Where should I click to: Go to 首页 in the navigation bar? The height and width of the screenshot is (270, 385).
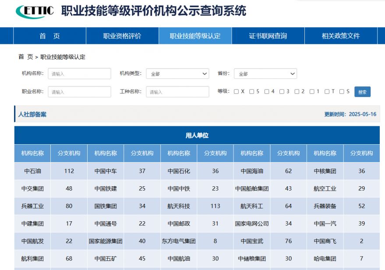click(x=49, y=36)
